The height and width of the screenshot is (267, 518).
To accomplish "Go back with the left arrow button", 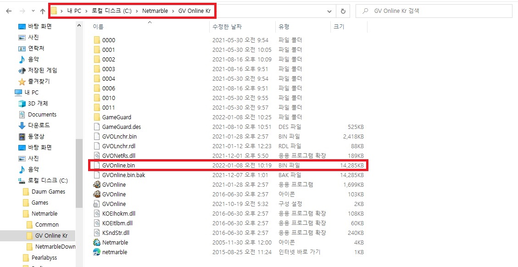I will point(9,11).
